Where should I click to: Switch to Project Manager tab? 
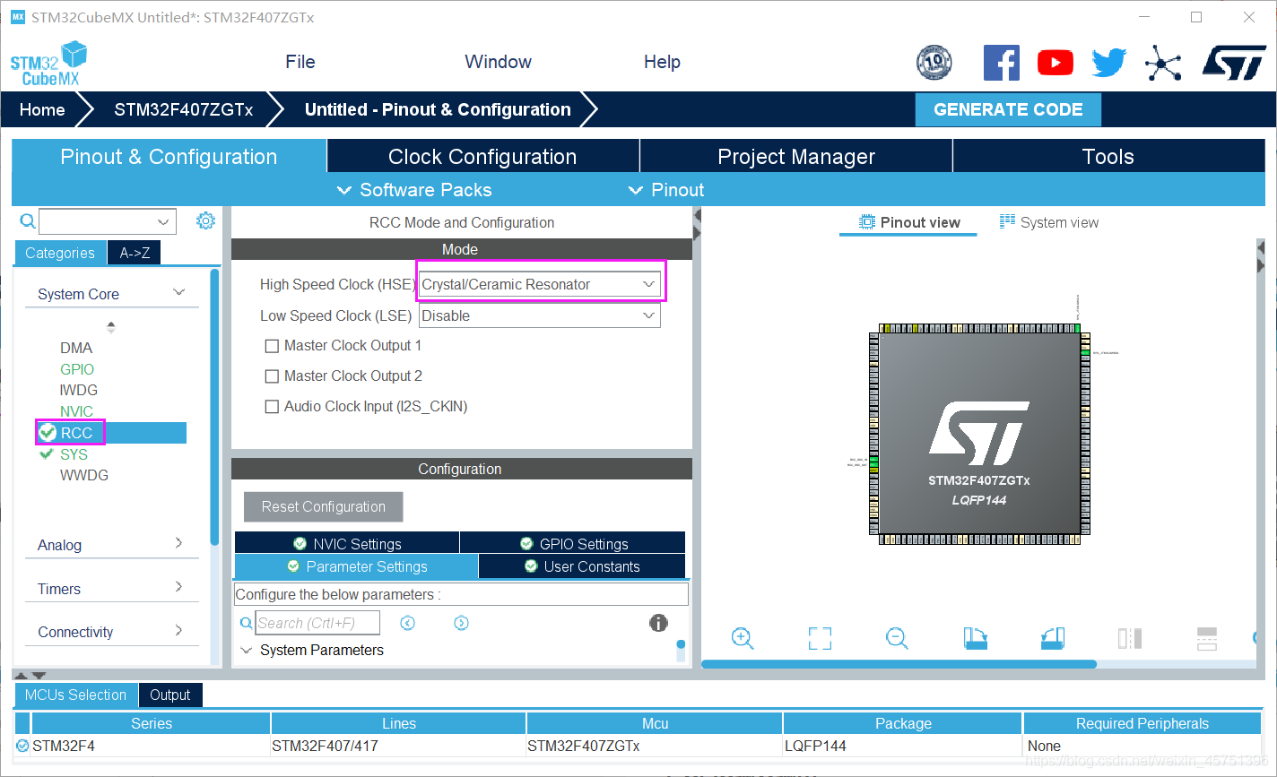[x=796, y=156]
